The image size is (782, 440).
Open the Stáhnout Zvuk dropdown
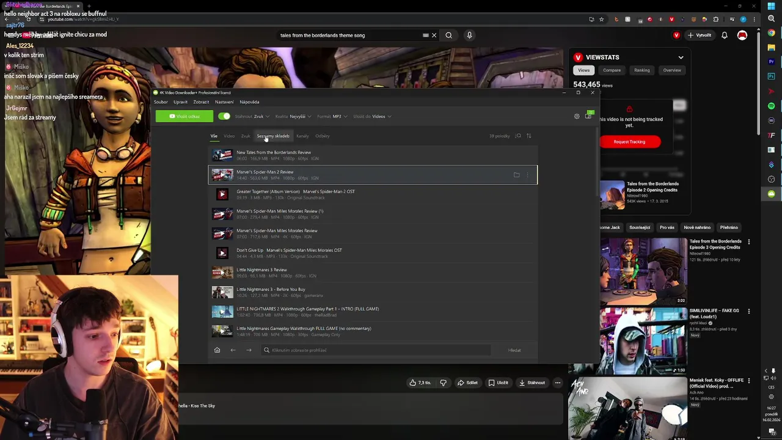pos(252,116)
